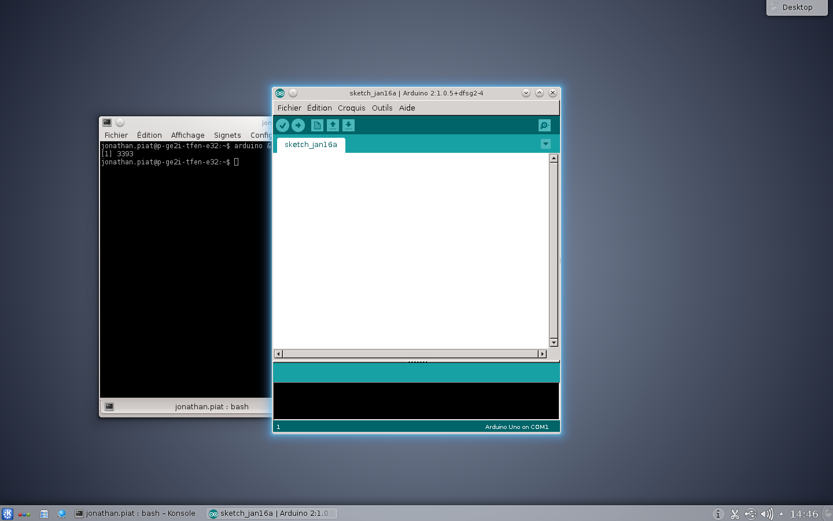Expand the sketch tab dropdown arrow
The image size is (833, 521).
click(x=545, y=144)
